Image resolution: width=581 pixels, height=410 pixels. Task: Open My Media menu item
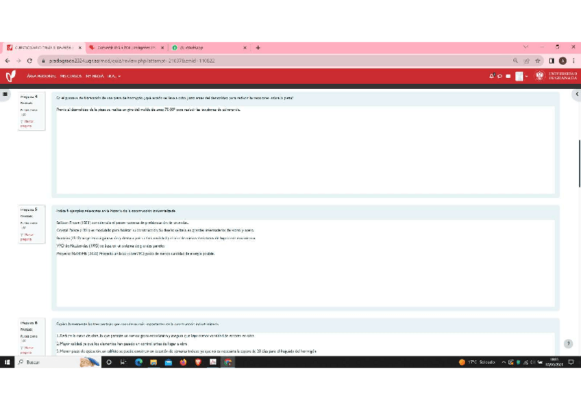(95, 76)
